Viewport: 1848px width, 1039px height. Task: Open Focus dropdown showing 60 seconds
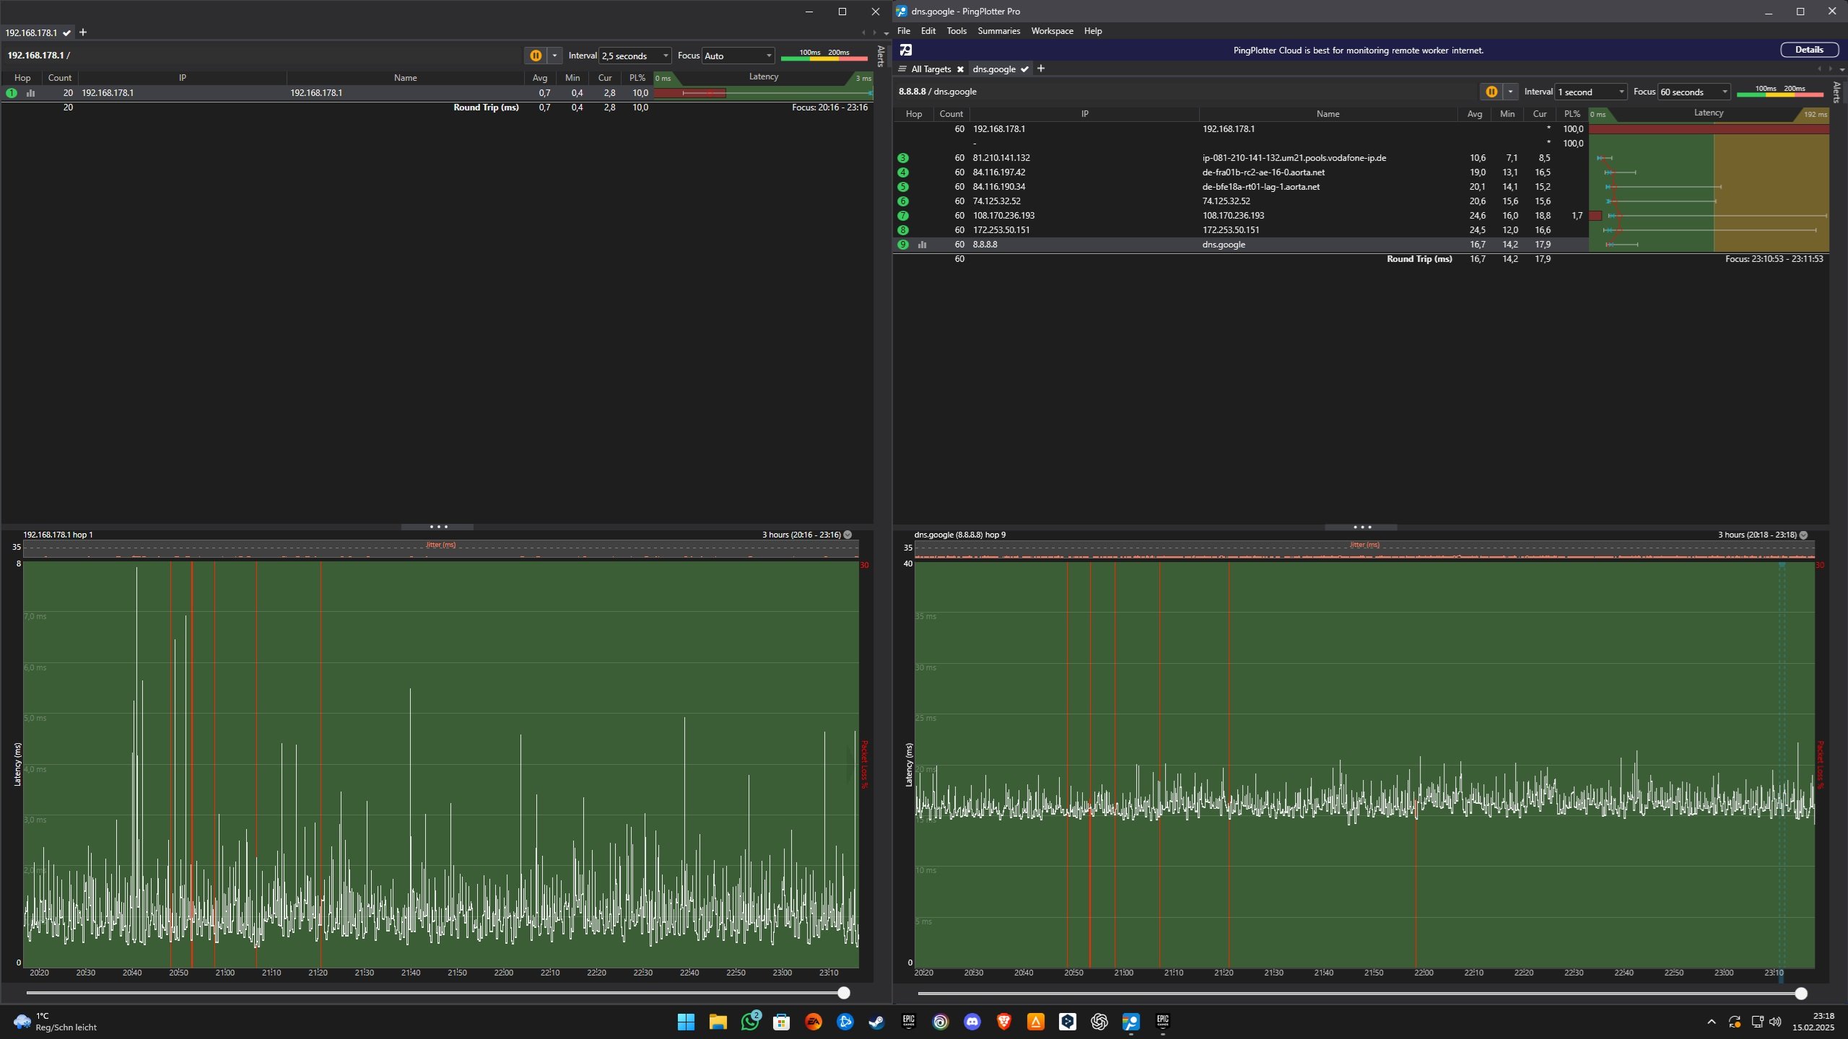(1694, 92)
